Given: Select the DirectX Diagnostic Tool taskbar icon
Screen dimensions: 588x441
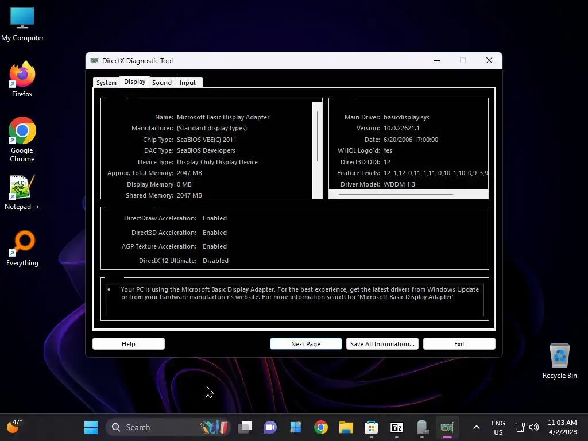Looking at the screenshot, I should click(x=447, y=427).
